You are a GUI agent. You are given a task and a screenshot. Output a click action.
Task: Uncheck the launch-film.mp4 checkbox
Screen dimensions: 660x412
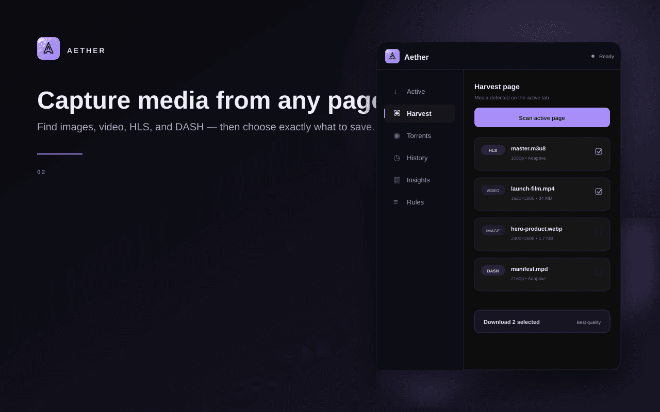[599, 192]
